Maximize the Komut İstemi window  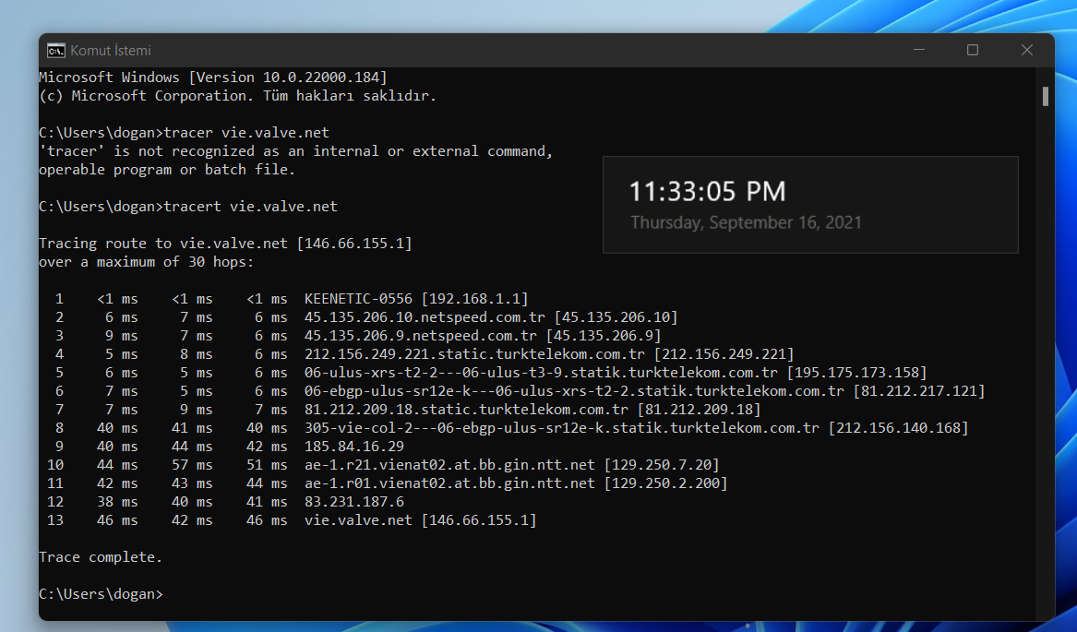point(973,50)
